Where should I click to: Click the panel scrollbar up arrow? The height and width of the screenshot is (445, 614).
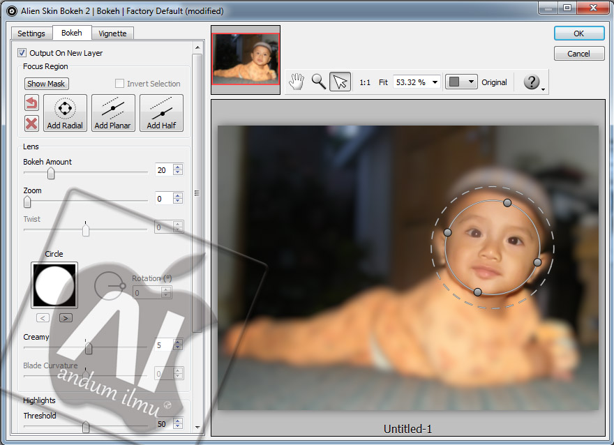pyautogui.click(x=197, y=47)
